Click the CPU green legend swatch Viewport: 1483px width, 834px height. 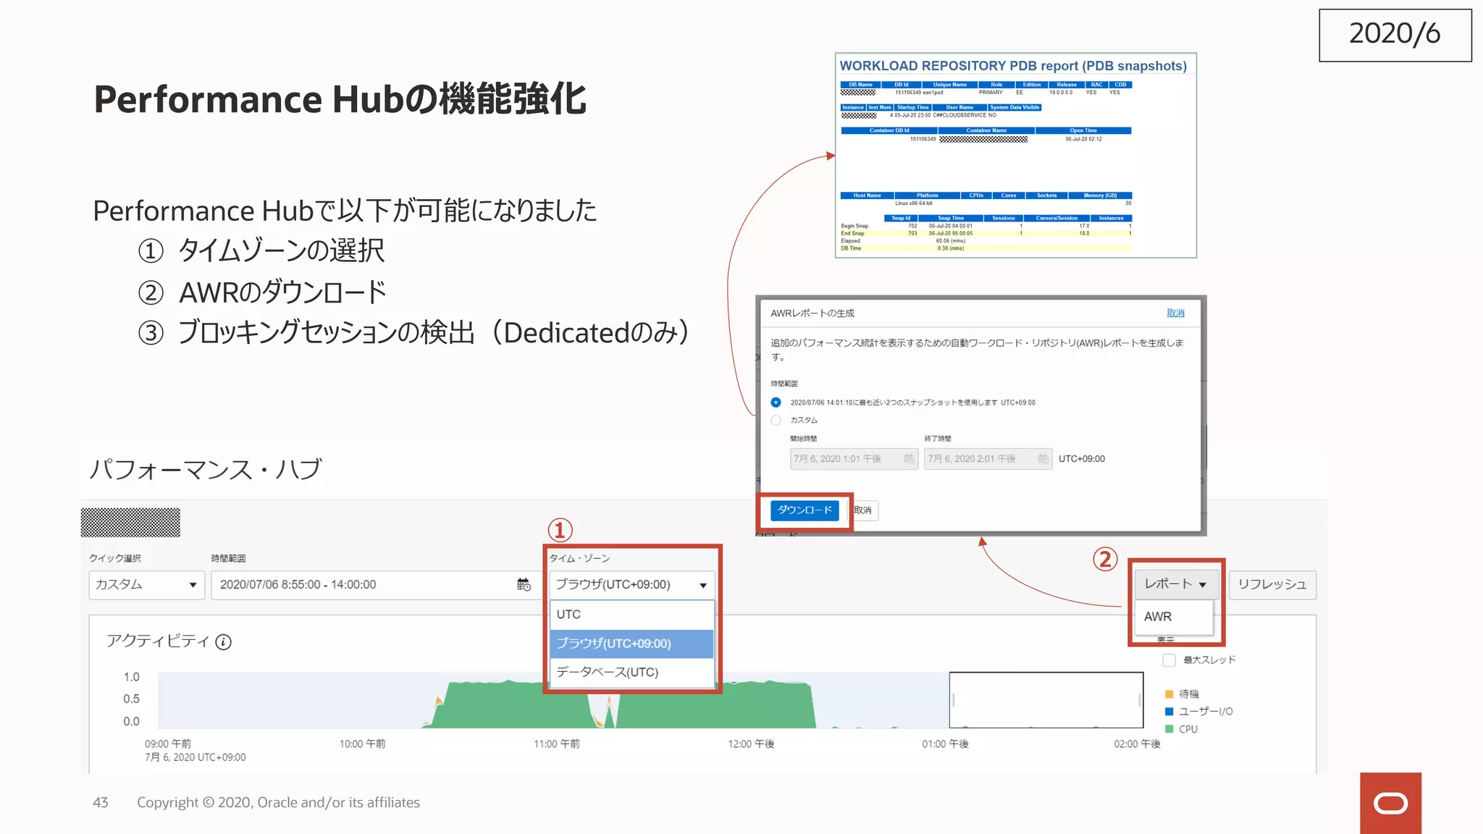(1169, 729)
